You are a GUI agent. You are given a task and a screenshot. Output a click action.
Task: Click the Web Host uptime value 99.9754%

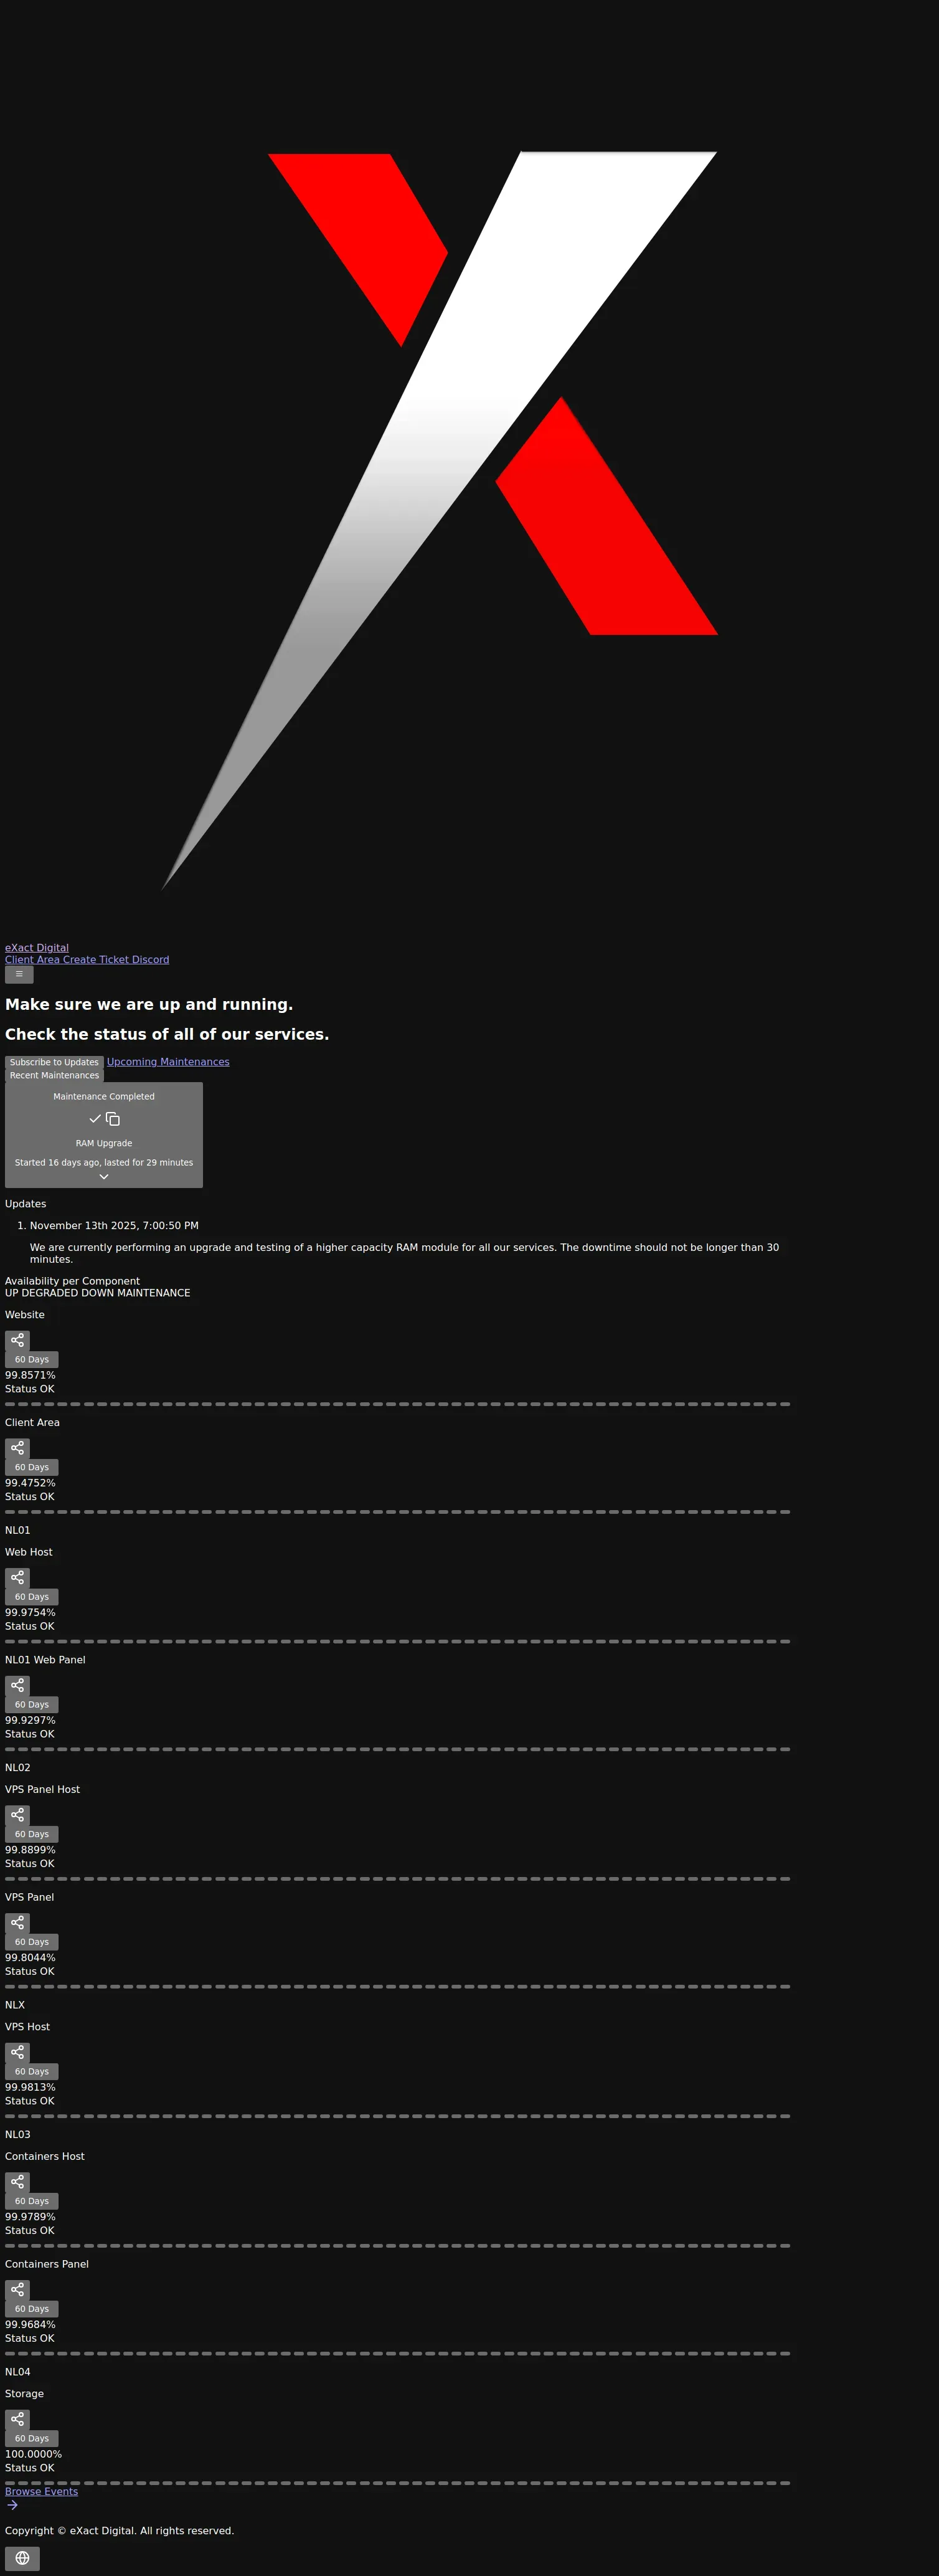point(30,1613)
